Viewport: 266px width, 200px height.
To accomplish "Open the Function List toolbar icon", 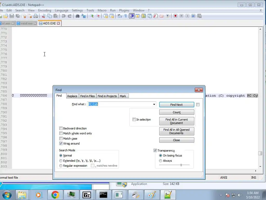I will pos(156,16).
